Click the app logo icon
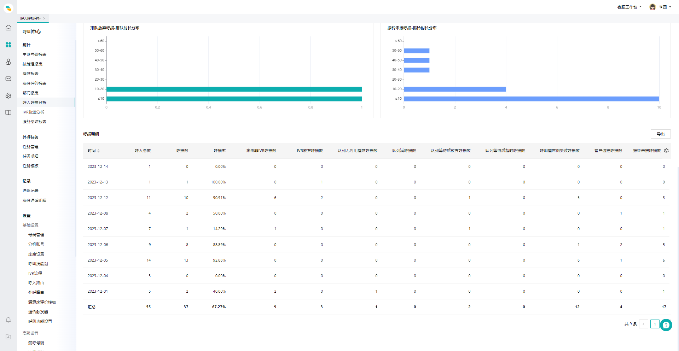The width and height of the screenshot is (679, 351). coord(8,8)
